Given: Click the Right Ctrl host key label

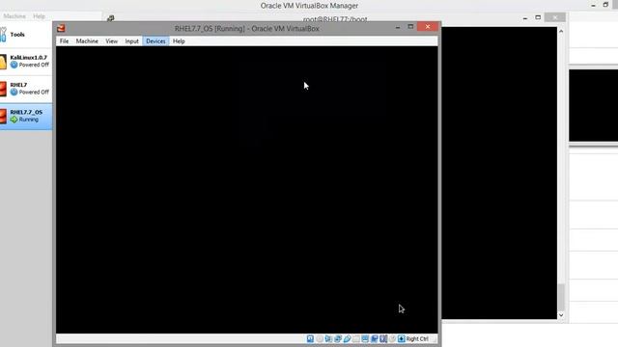Looking at the screenshot, I should [x=417, y=338].
